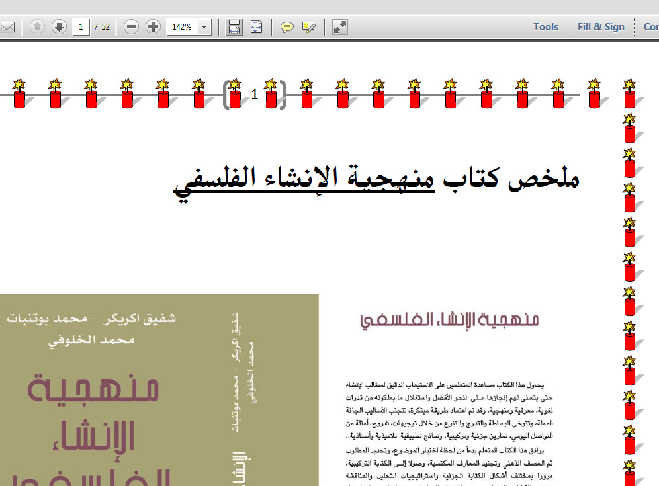
Task: Click the 142% zoom value field
Action: tap(181, 27)
